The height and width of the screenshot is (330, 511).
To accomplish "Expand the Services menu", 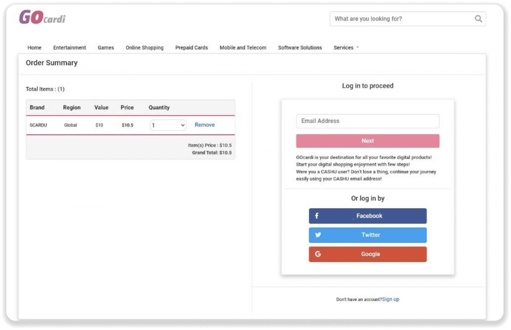I will tap(346, 48).
